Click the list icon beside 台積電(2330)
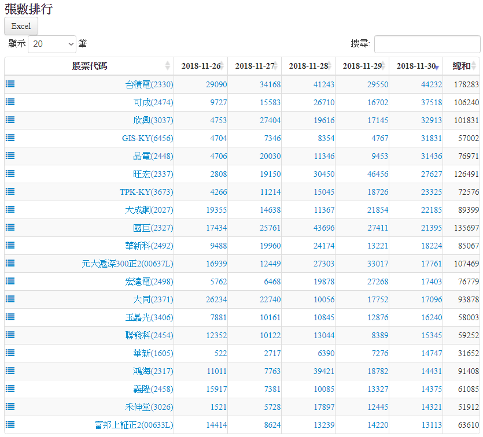483x437 pixels. click(x=10, y=84)
